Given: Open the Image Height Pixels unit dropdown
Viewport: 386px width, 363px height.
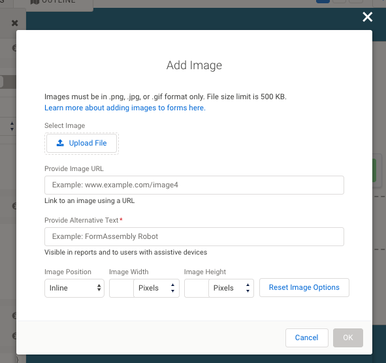Looking at the screenshot, I should (231, 288).
